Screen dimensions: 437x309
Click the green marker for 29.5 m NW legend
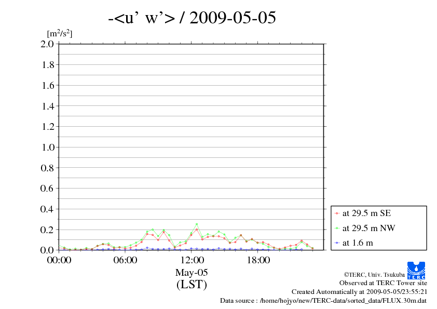tap(337, 228)
